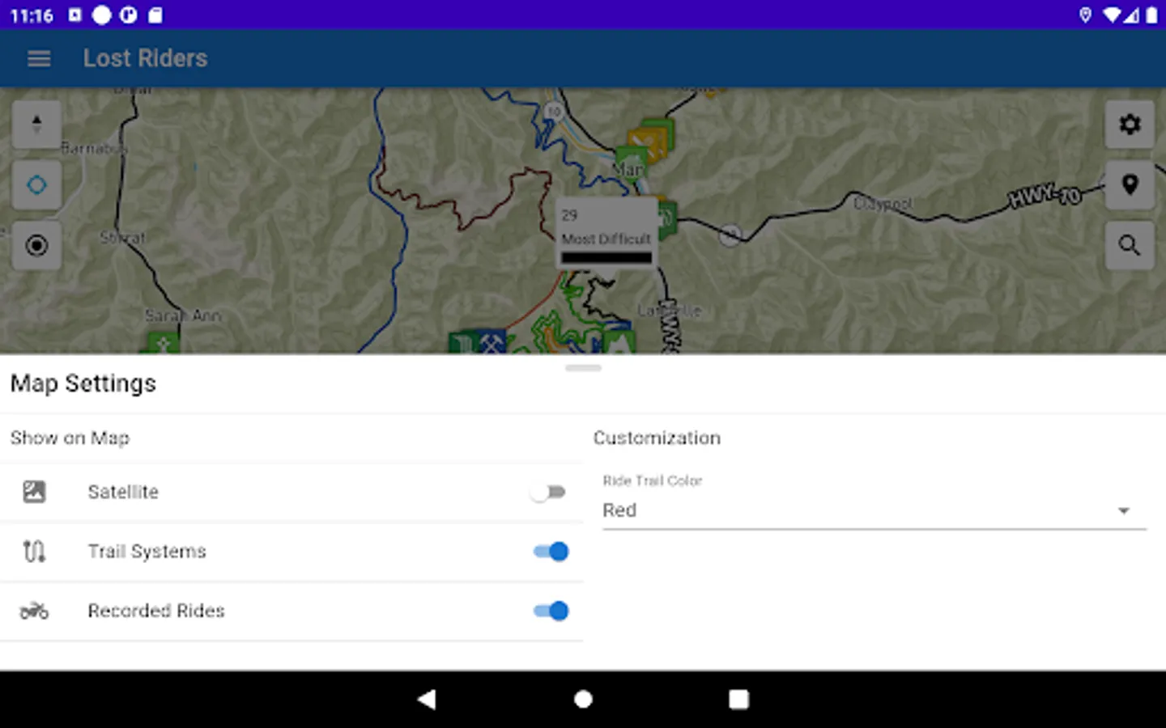Tap the blue tools marker on map
The width and height of the screenshot is (1166, 728).
[492, 342]
